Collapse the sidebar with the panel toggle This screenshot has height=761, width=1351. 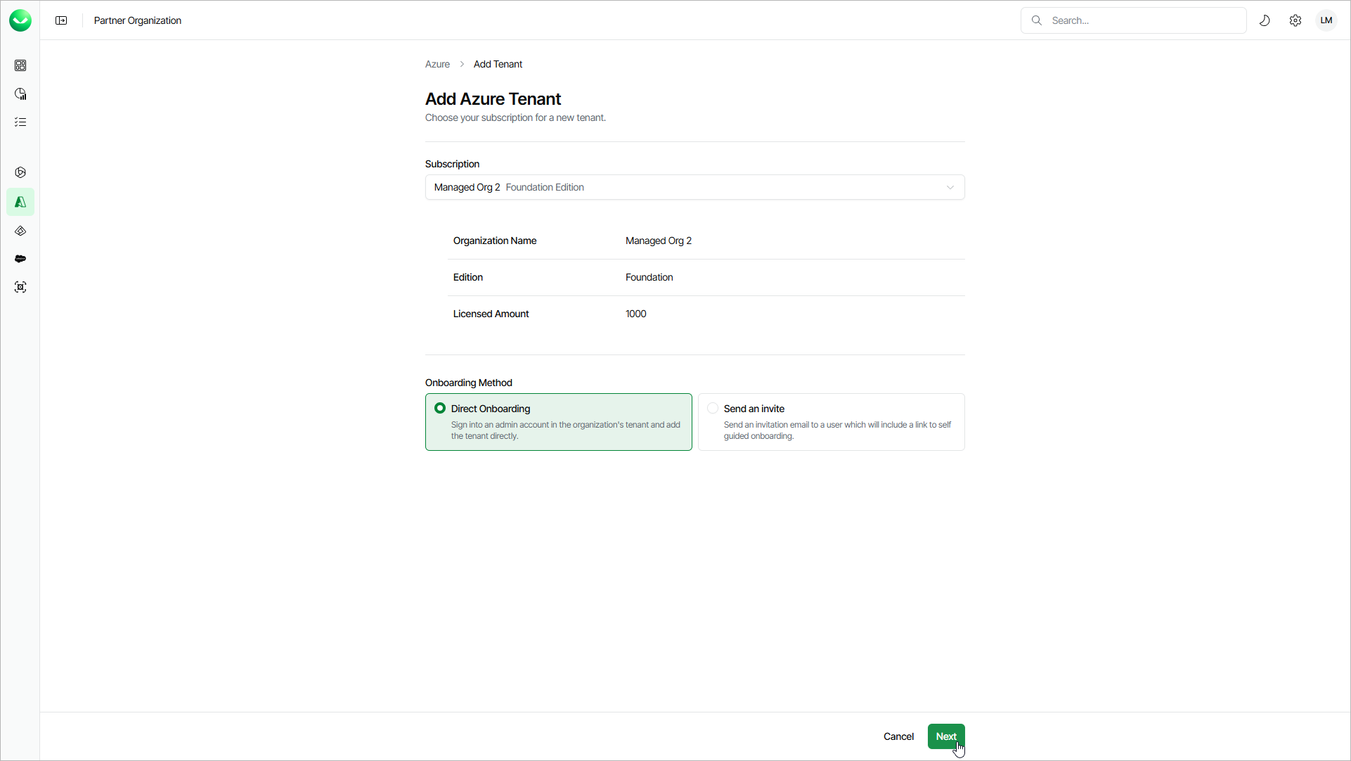[61, 20]
